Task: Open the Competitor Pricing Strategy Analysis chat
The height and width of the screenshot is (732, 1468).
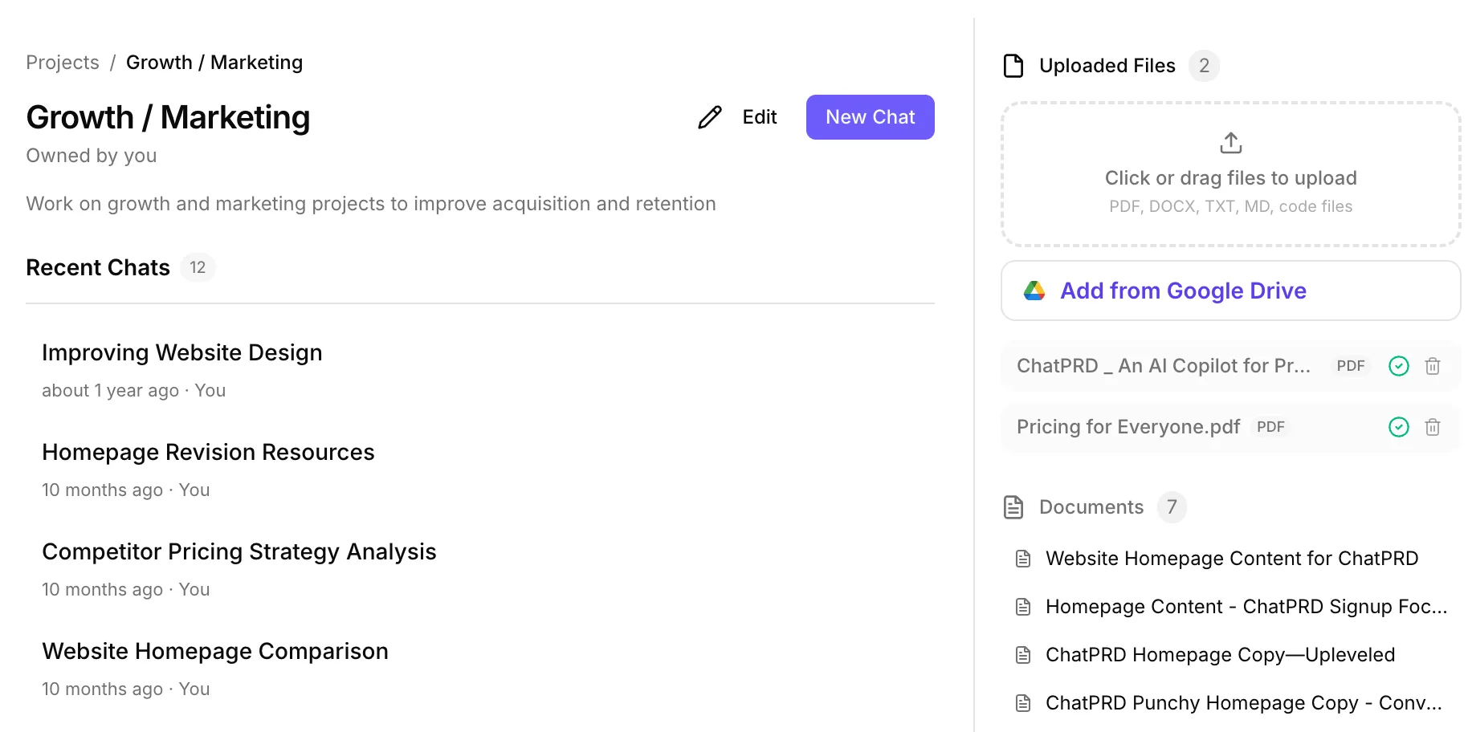Action: [x=239, y=551]
